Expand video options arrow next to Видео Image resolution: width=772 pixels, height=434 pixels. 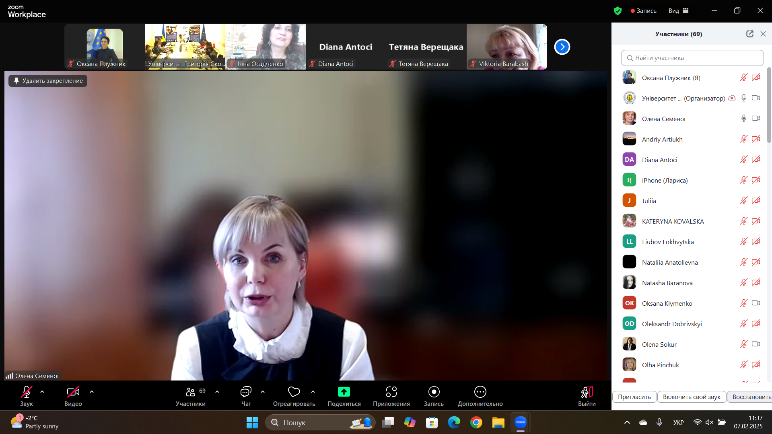(92, 392)
